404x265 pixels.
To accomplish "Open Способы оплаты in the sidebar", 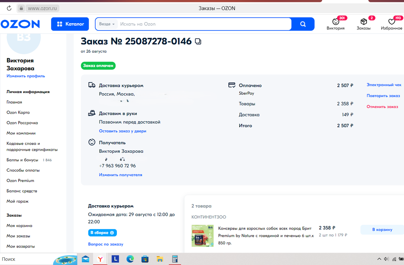I will 23,170.
